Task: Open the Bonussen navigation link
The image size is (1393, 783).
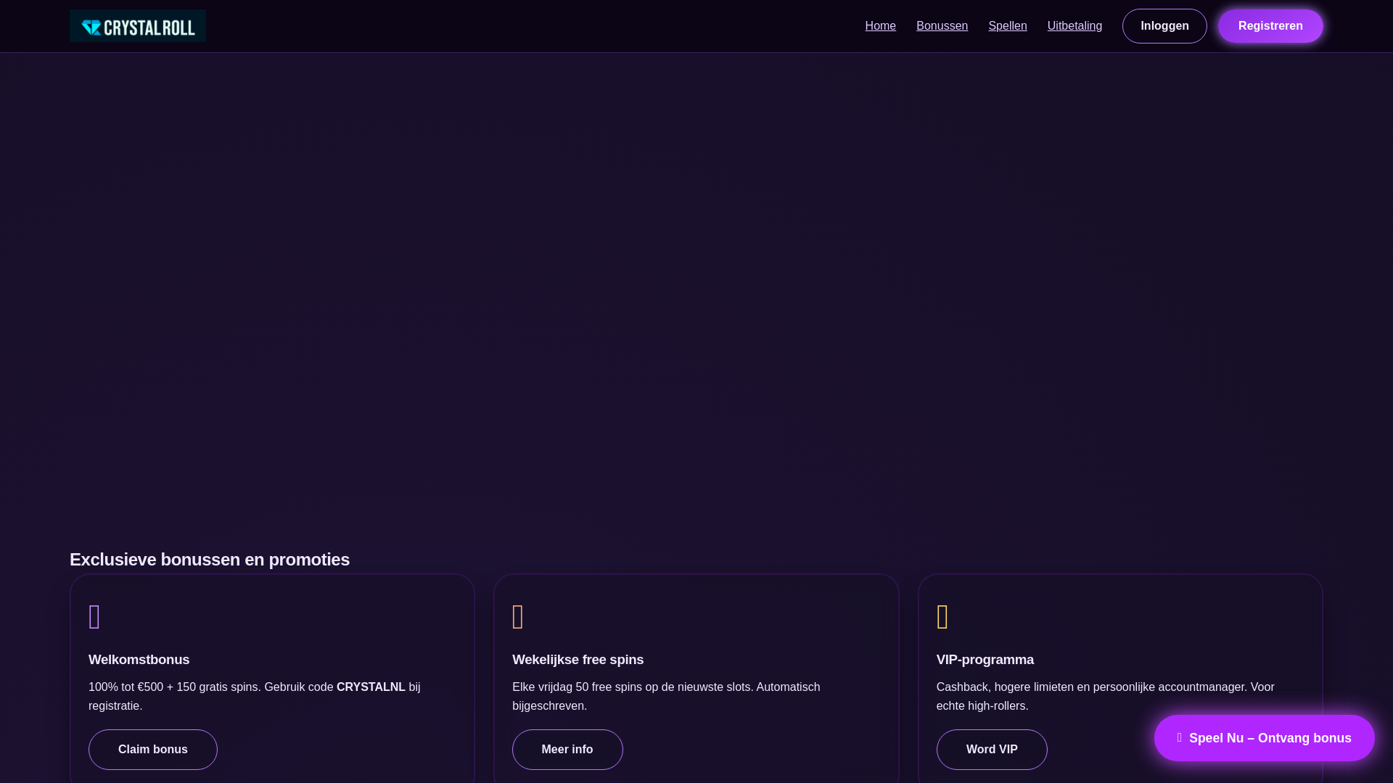Action: pyautogui.click(x=942, y=26)
